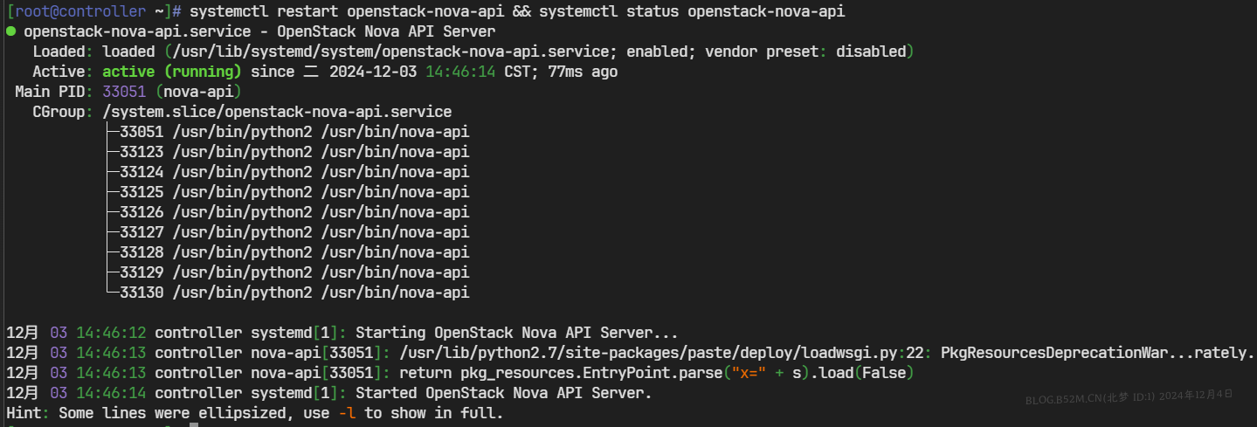Click process tree row with PID 33124

[x=286, y=172]
